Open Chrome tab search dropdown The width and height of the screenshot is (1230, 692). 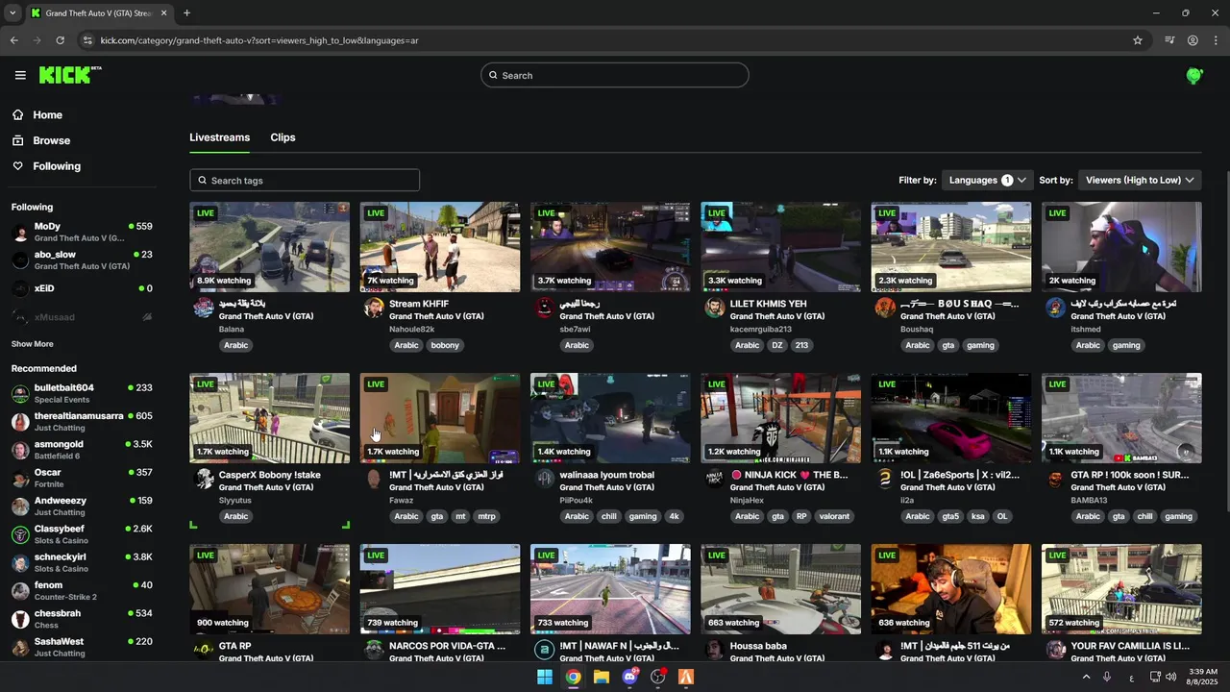[12, 12]
